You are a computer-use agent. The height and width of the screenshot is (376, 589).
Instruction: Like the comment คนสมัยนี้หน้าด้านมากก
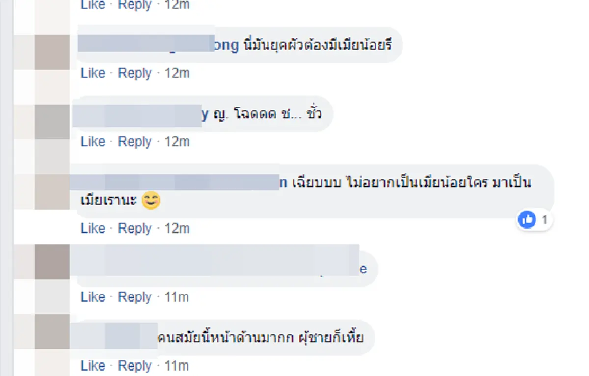[93, 365]
